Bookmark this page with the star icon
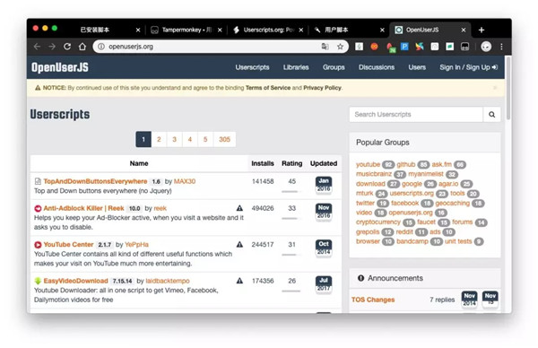Screen dimensions: 538x348 point(340,47)
